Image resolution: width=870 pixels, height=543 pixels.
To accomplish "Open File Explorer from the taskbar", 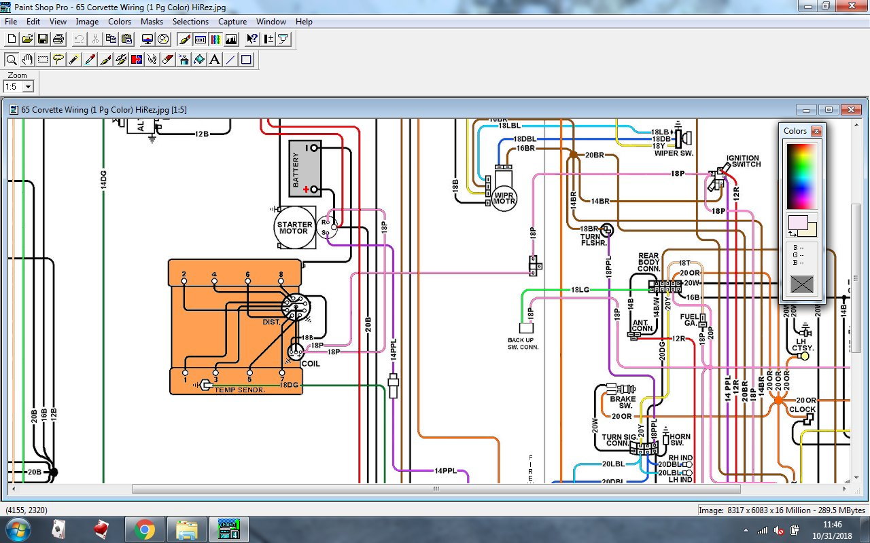I will click(186, 529).
